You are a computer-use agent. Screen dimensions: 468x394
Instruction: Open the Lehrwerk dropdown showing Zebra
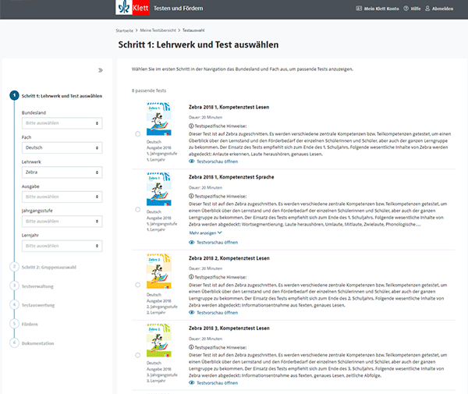[62, 172]
